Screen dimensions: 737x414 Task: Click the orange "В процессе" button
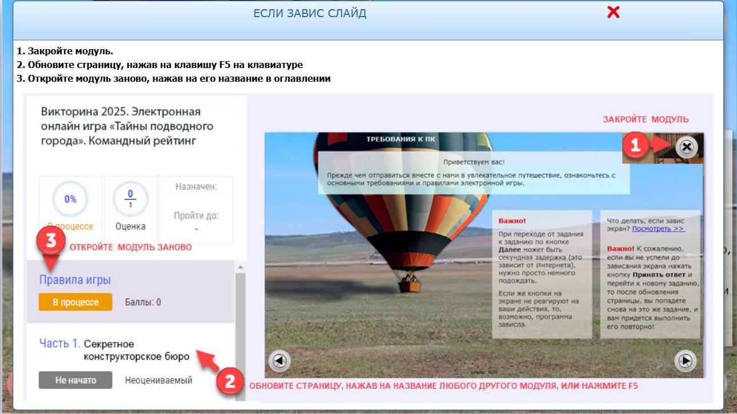pyautogui.click(x=75, y=302)
